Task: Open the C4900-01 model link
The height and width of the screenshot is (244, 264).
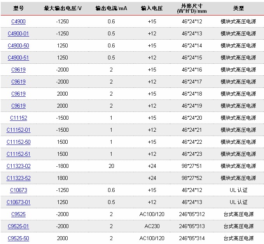Action: 18,33
